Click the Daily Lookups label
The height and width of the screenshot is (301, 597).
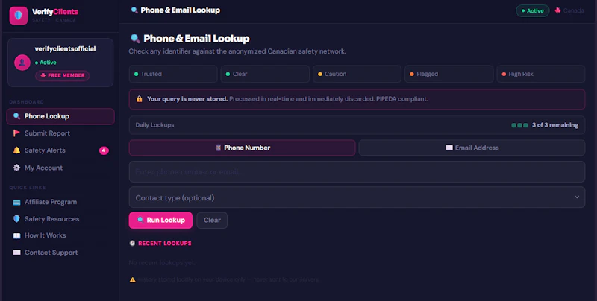(x=154, y=125)
